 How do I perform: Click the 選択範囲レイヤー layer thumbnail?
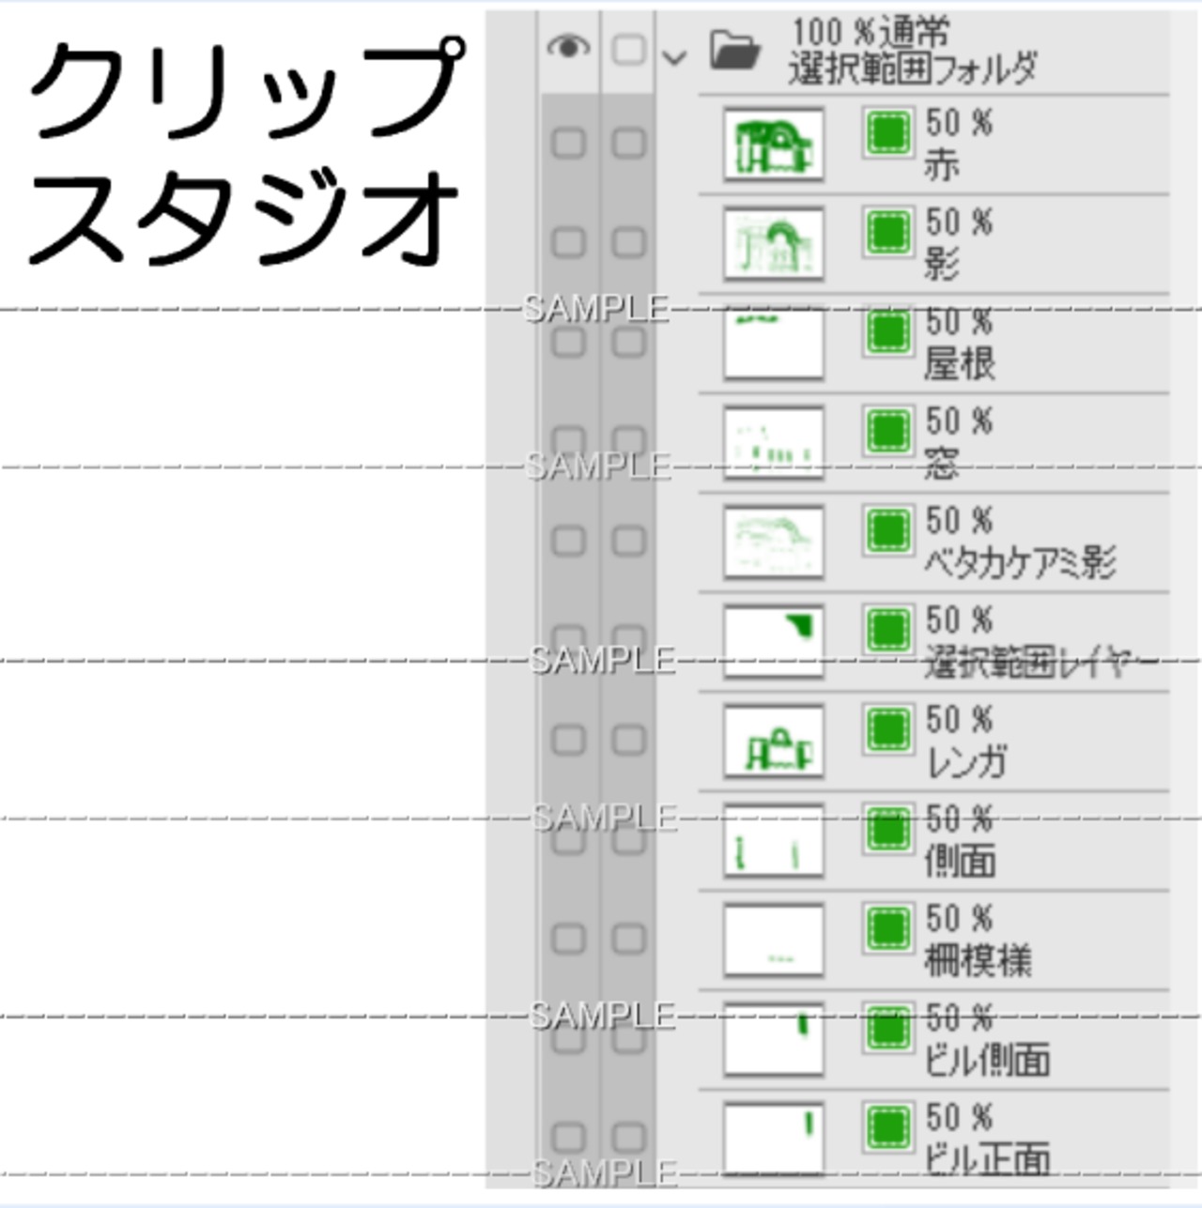coord(773,642)
